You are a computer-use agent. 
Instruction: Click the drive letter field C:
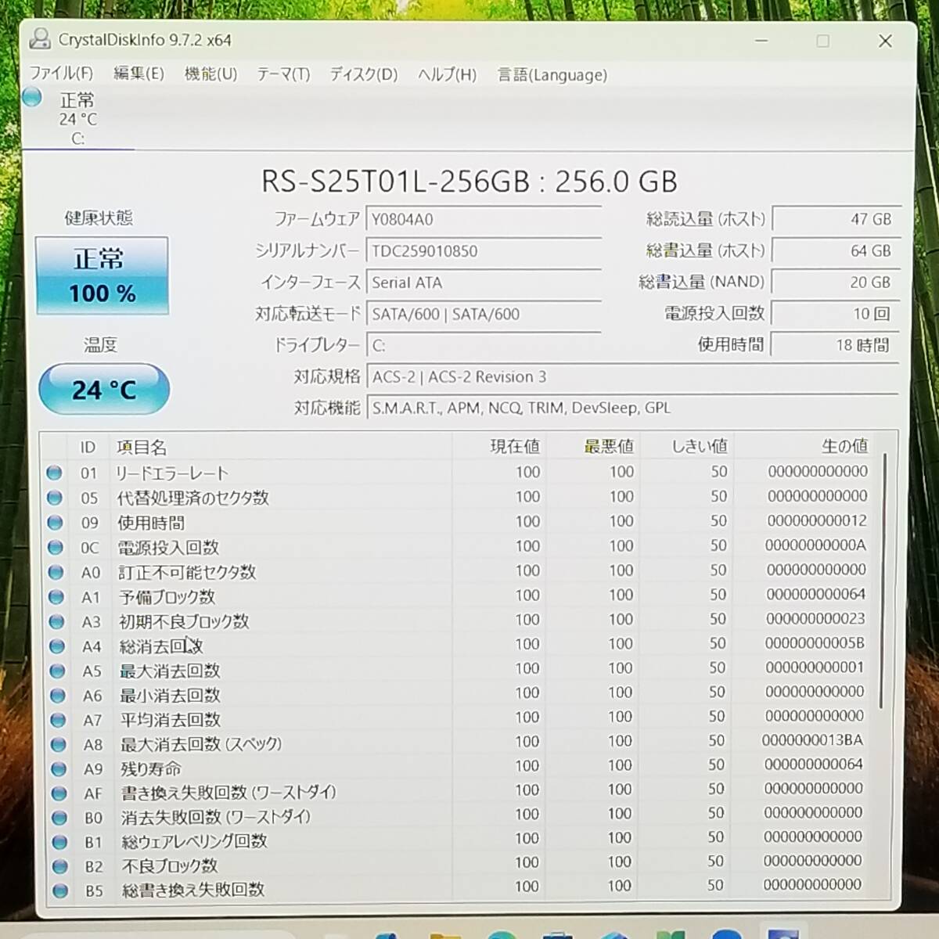point(483,345)
